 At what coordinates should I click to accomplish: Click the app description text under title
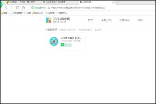pos(71,41)
